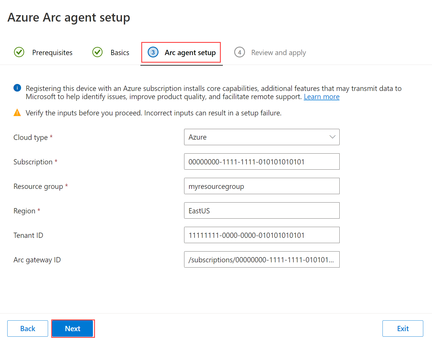Image resolution: width=432 pixels, height=339 pixels.
Task: Click the orange warning triangle icon
Action: 17,113
